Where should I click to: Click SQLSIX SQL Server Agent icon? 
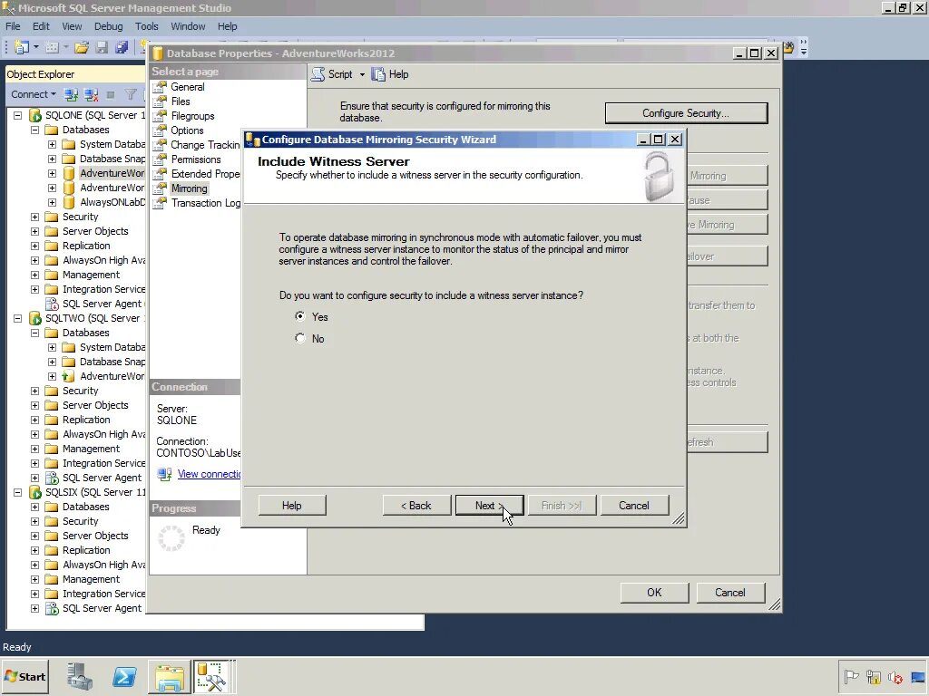52,608
